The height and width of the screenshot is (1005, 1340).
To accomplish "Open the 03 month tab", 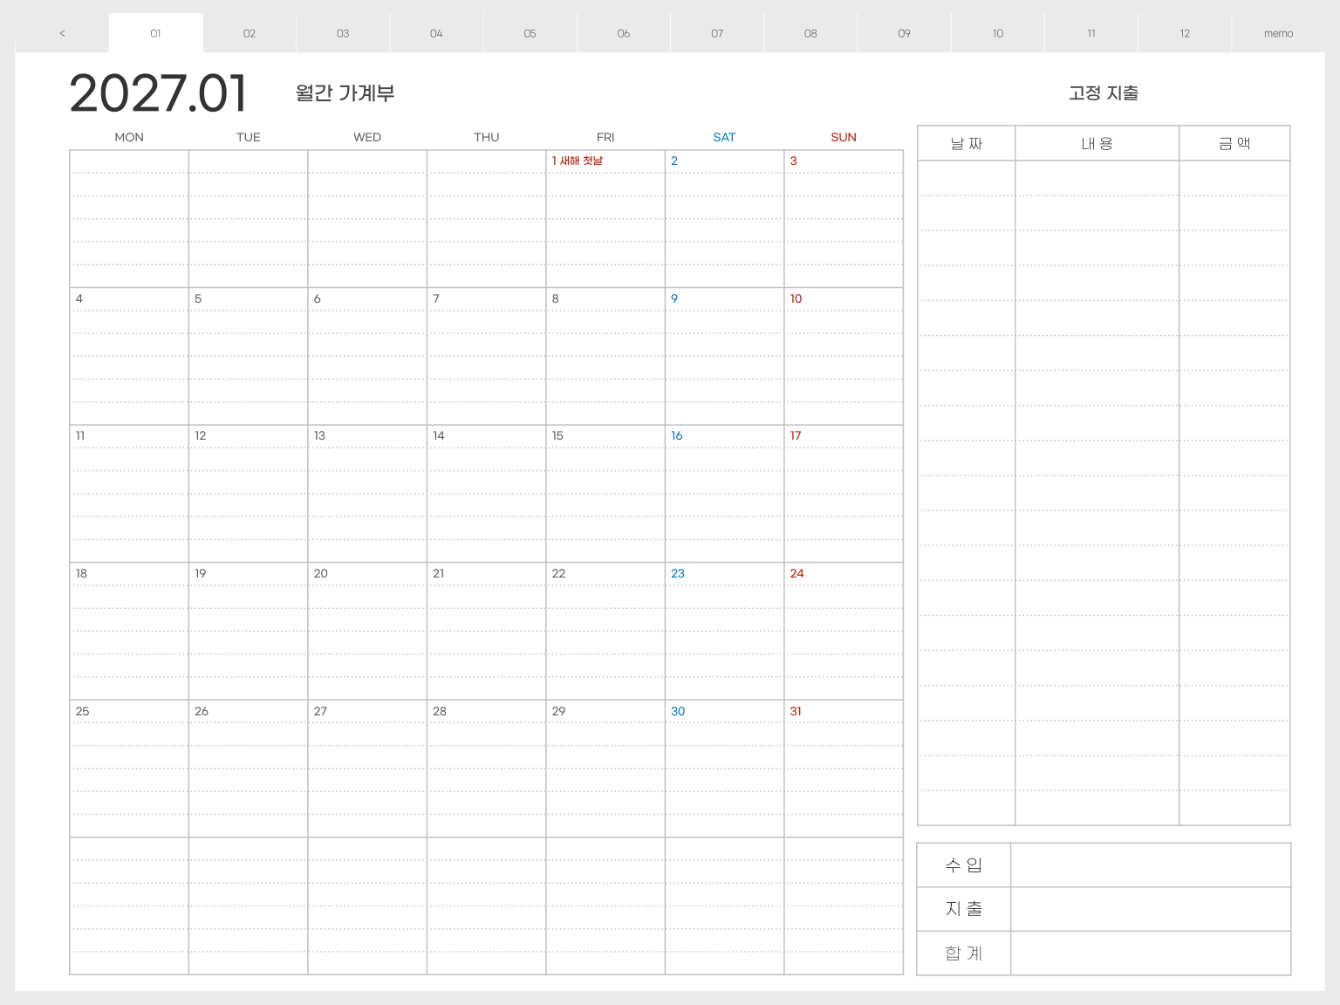I will coord(343,33).
